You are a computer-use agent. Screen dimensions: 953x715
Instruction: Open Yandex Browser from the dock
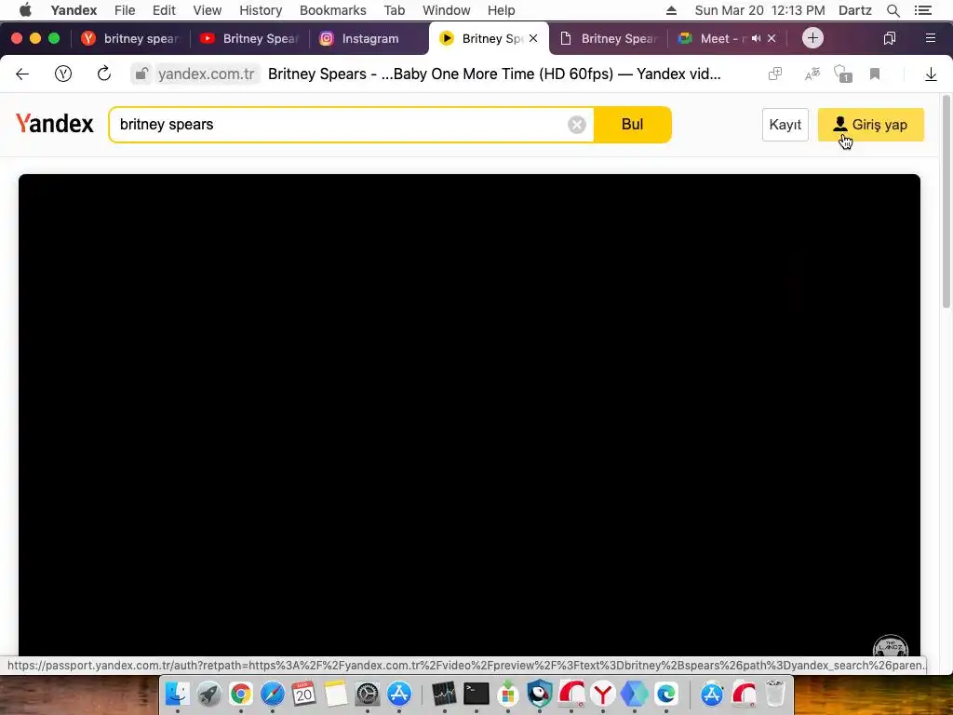click(602, 694)
